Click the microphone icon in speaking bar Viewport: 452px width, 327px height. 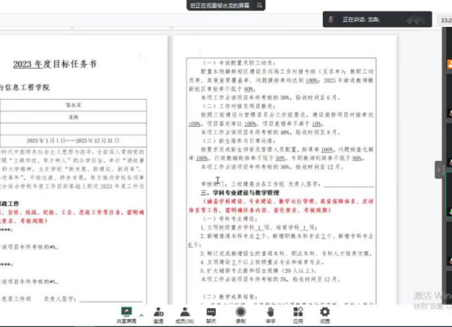[331, 20]
